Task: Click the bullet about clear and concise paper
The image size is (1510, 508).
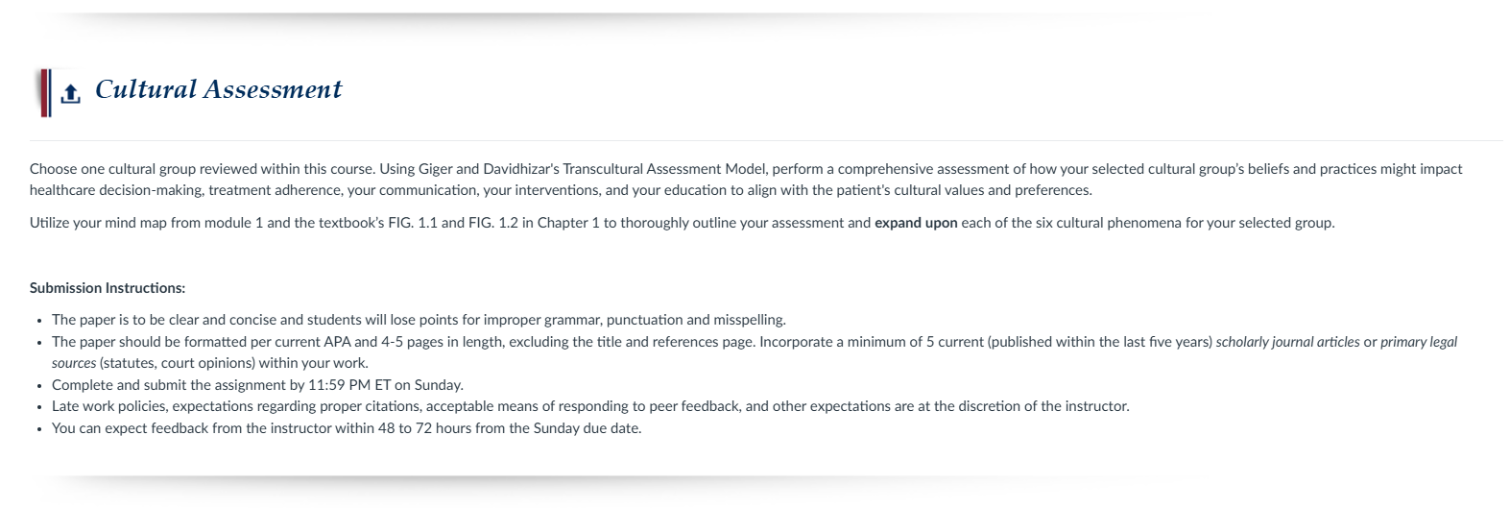Action: click(x=419, y=320)
